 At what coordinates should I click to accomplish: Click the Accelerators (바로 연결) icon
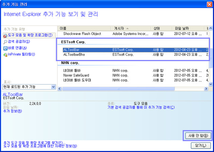[5, 48]
